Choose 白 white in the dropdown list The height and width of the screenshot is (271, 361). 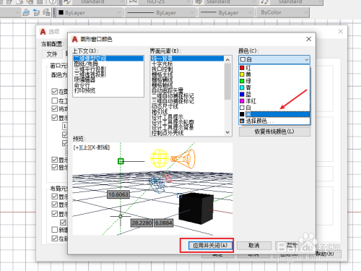click(274, 108)
